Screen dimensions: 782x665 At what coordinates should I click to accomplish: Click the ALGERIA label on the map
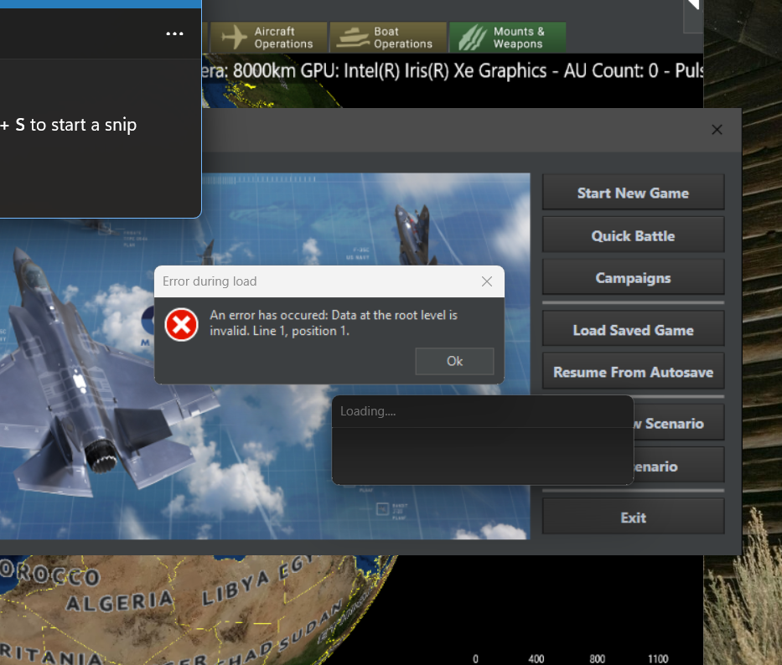point(120,601)
